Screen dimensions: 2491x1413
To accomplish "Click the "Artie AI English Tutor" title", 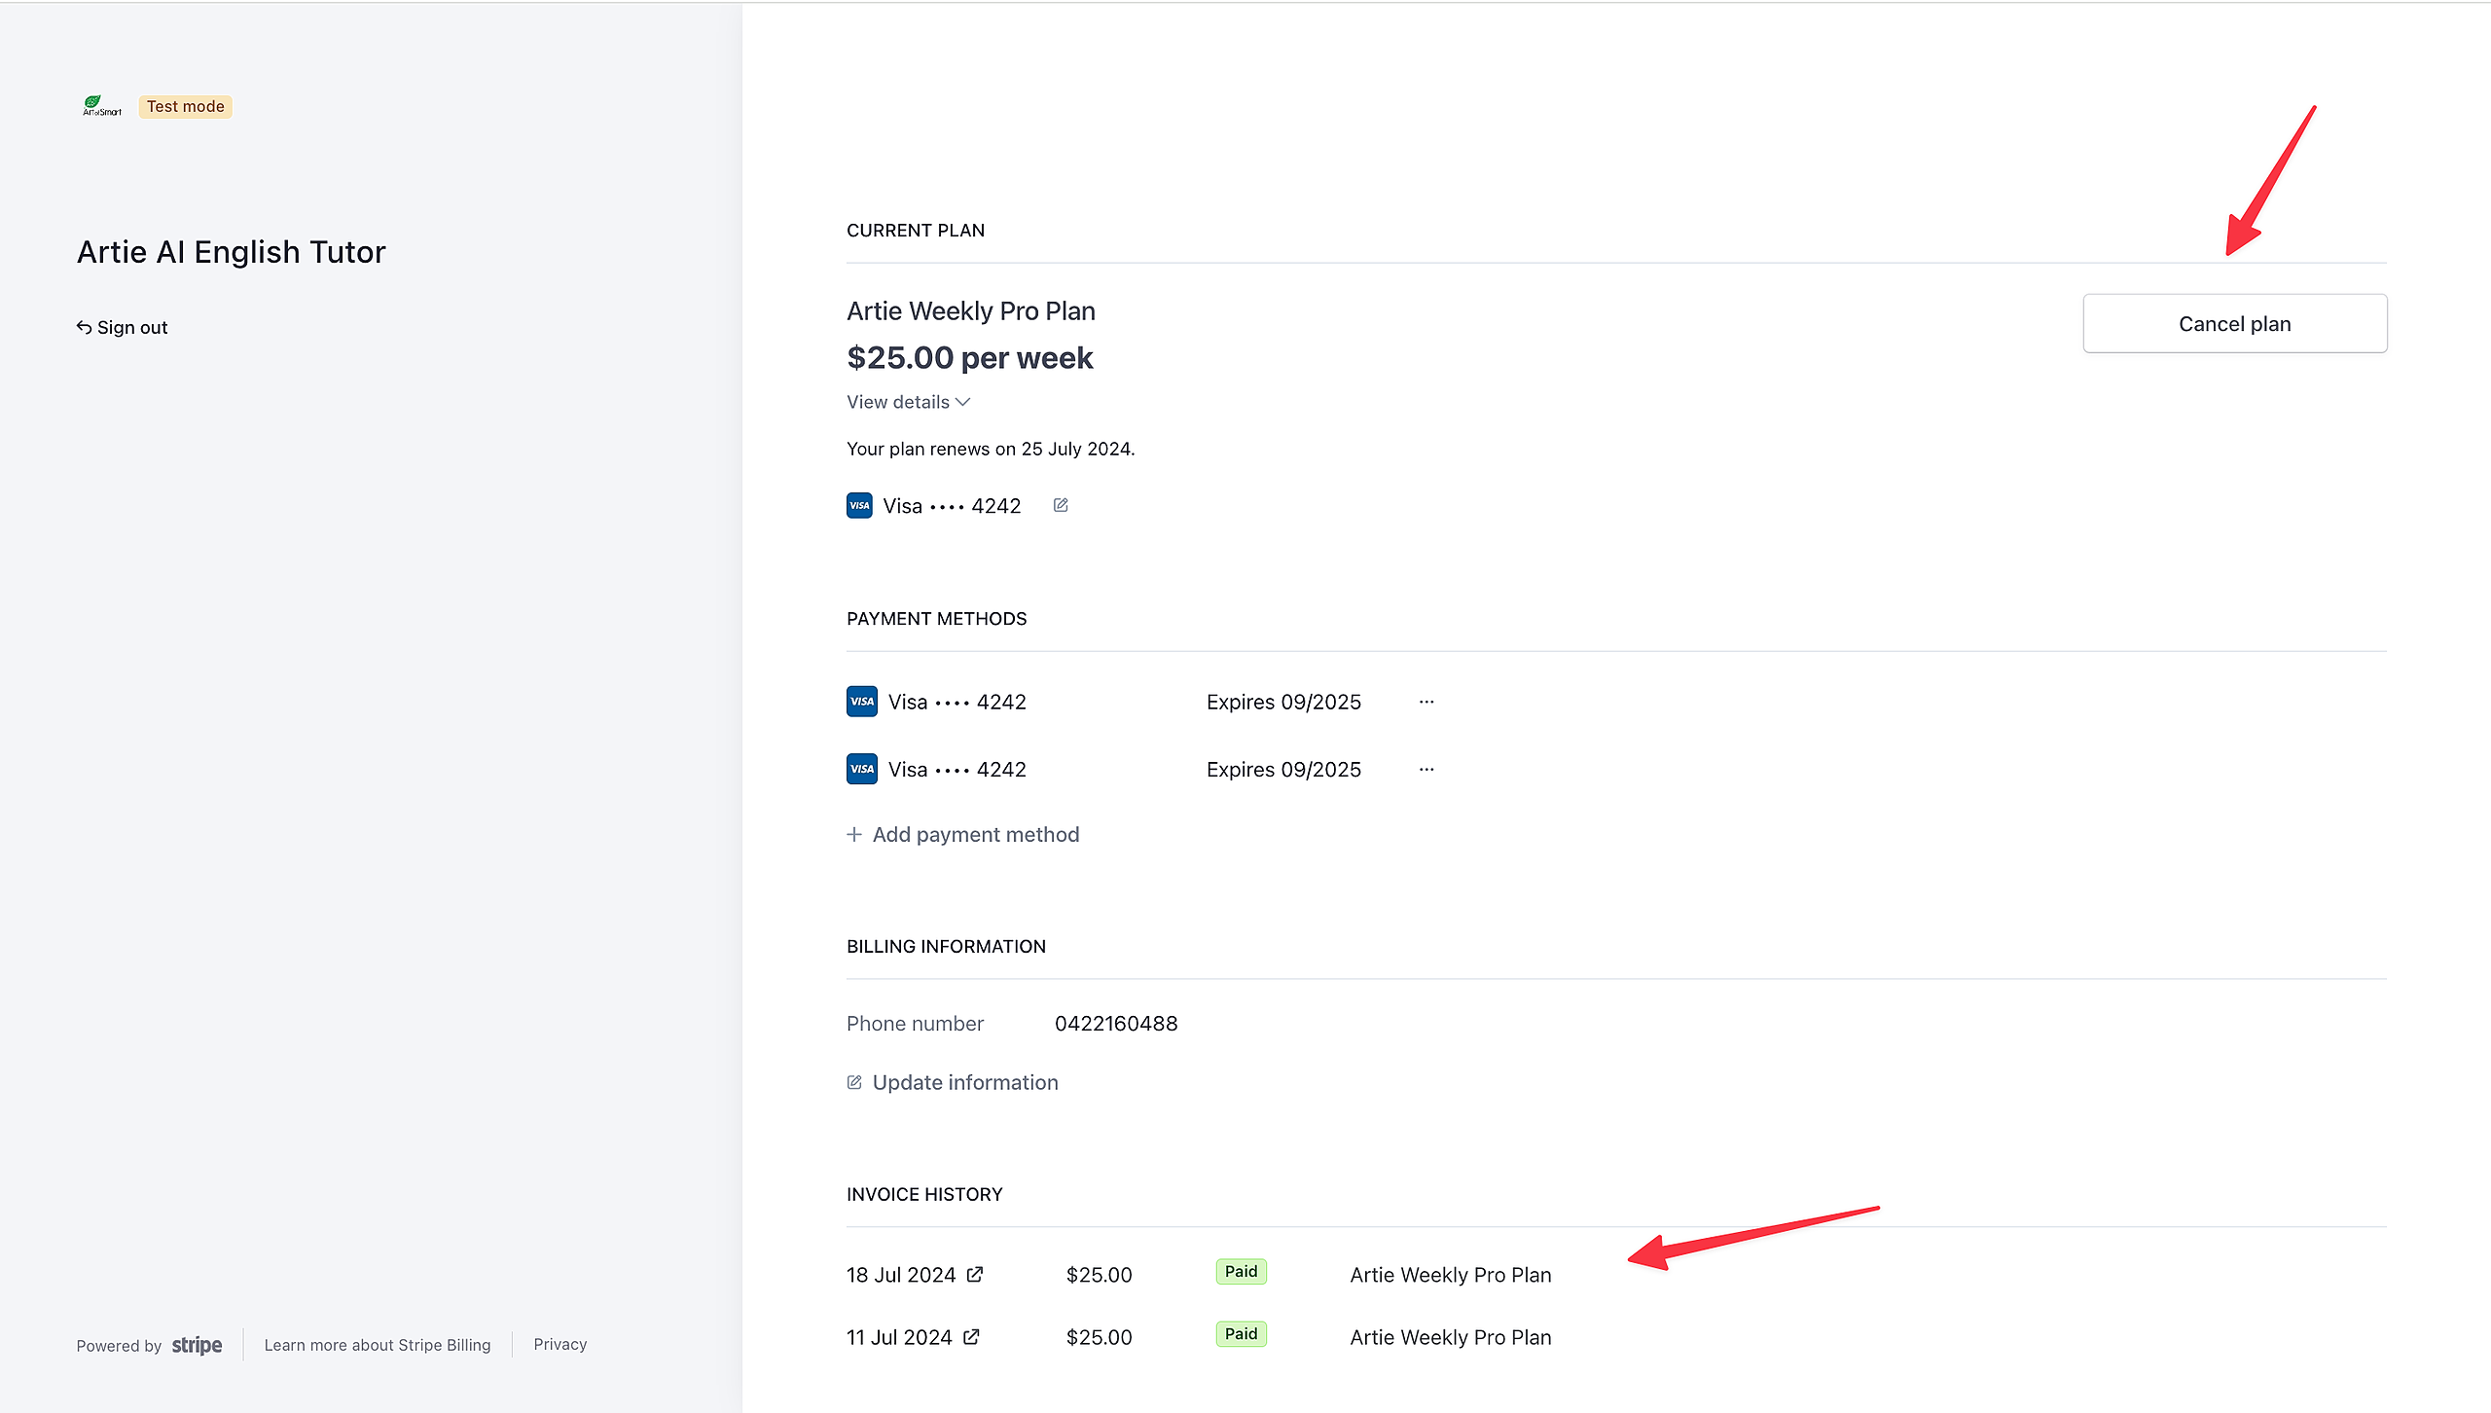I will pyautogui.click(x=232, y=252).
